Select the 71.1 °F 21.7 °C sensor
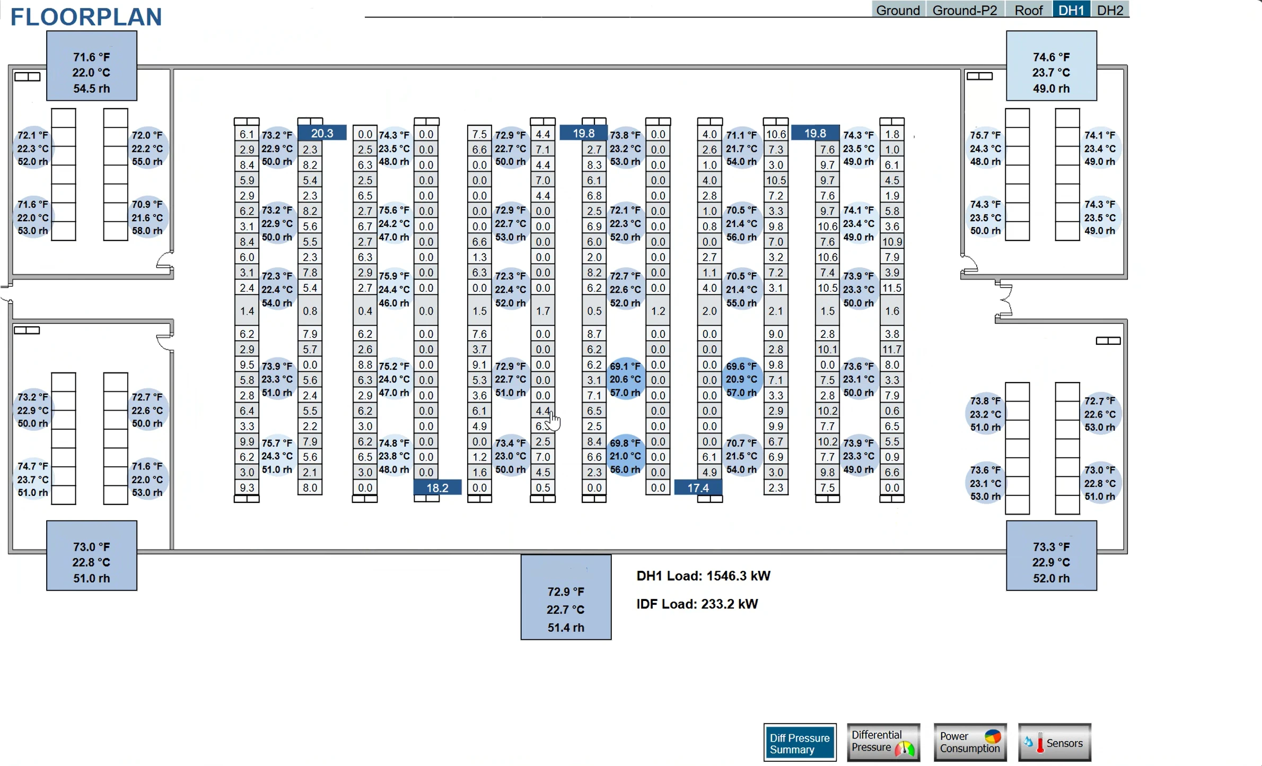The width and height of the screenshot is (1262, 766). tap(741, 148)
